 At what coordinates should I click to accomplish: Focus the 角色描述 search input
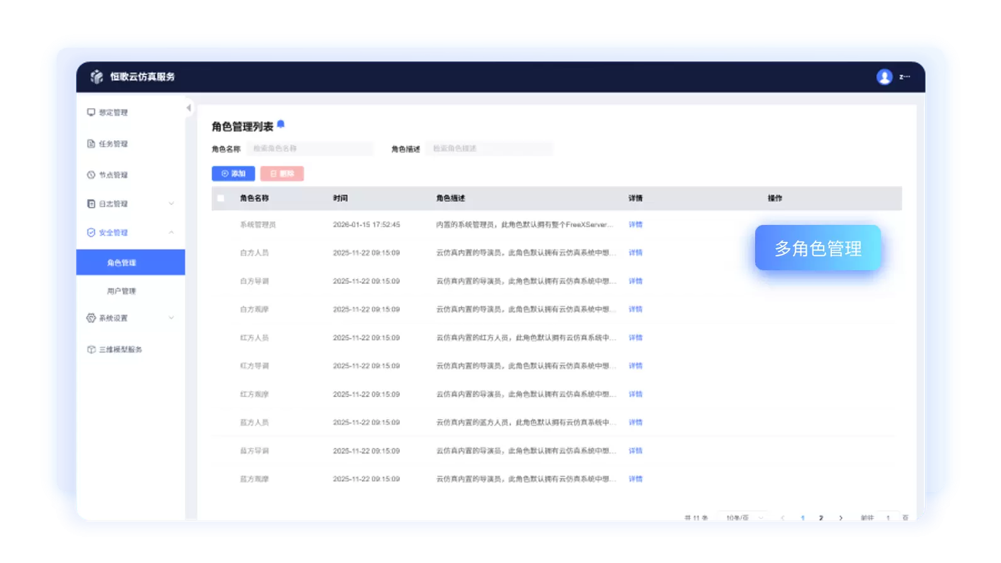pos(489,149)
